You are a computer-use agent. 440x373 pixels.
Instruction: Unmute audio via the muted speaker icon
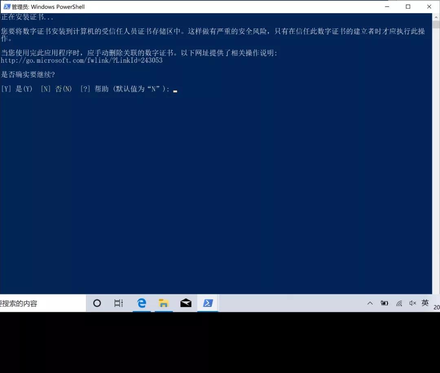pos(412,303)
